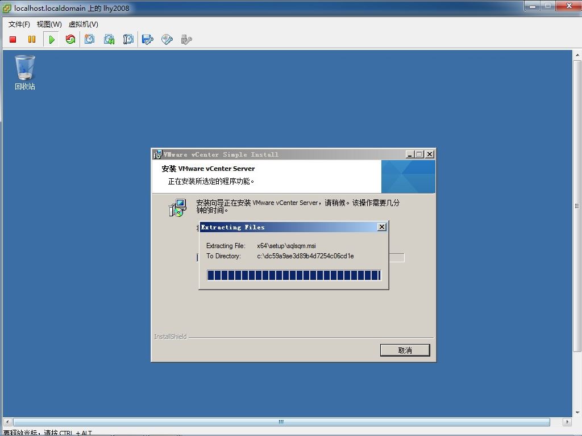The width and height of the screenshot is (582, 436).
Task: Maximize the vCenter Simple Install window
Action: 419,154
